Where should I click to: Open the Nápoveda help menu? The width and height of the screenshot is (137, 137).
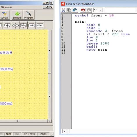[x=6, y=7]
